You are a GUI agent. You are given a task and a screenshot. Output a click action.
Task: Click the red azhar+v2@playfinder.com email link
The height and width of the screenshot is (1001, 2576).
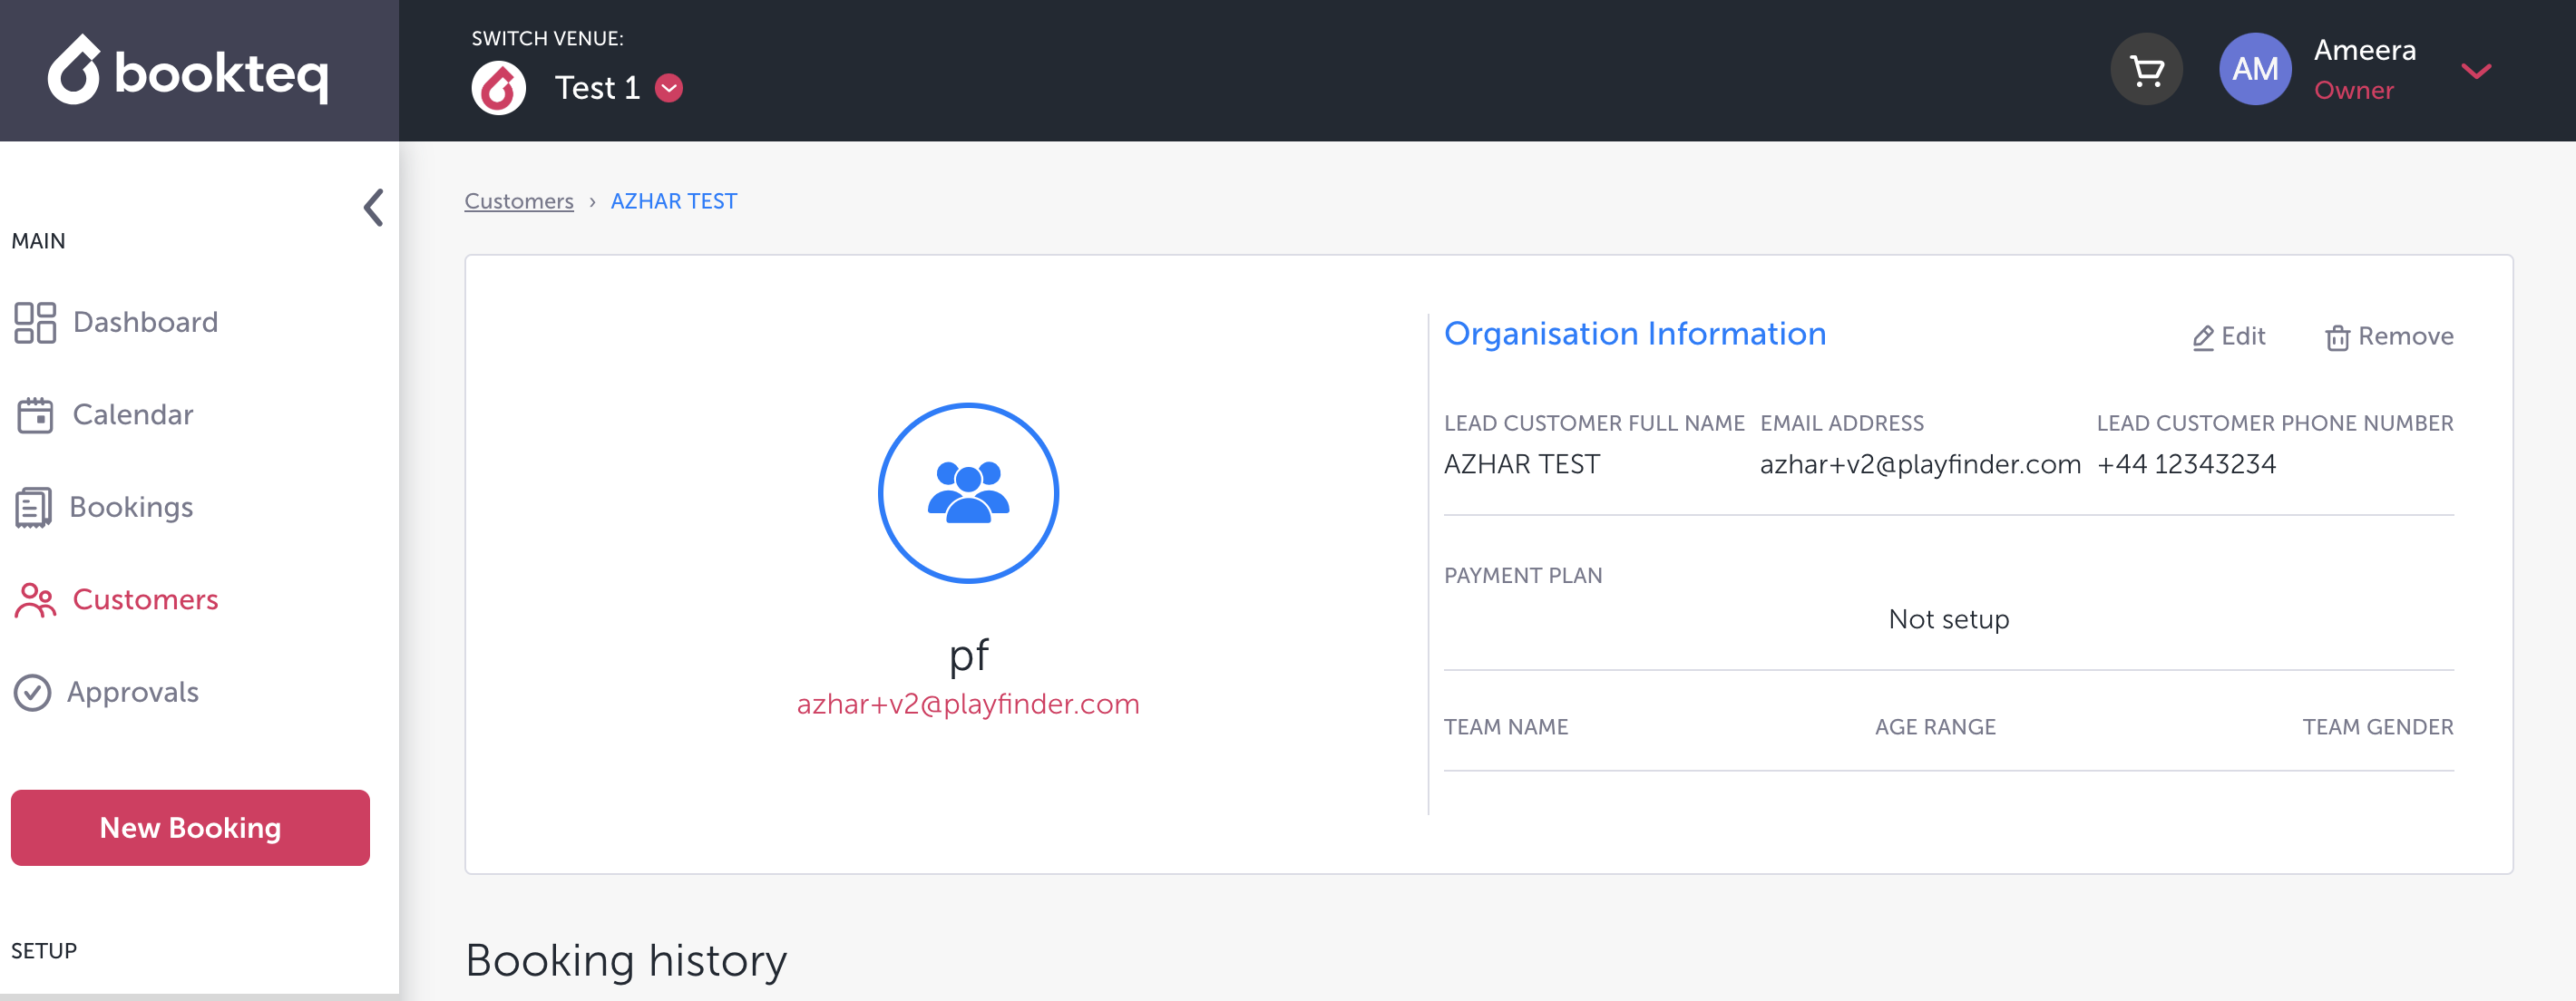tap(967, 704)
